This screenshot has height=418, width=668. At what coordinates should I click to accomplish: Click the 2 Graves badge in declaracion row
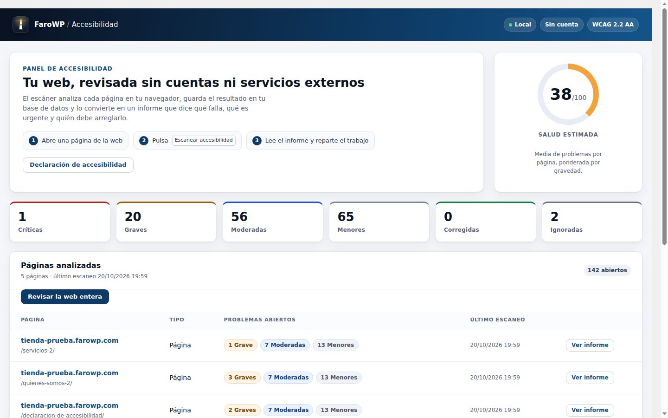(x=242, y=410)
